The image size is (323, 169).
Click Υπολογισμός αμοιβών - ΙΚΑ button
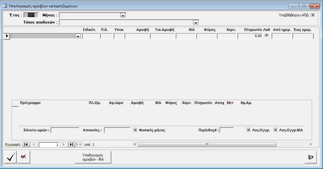coord(93,157)
